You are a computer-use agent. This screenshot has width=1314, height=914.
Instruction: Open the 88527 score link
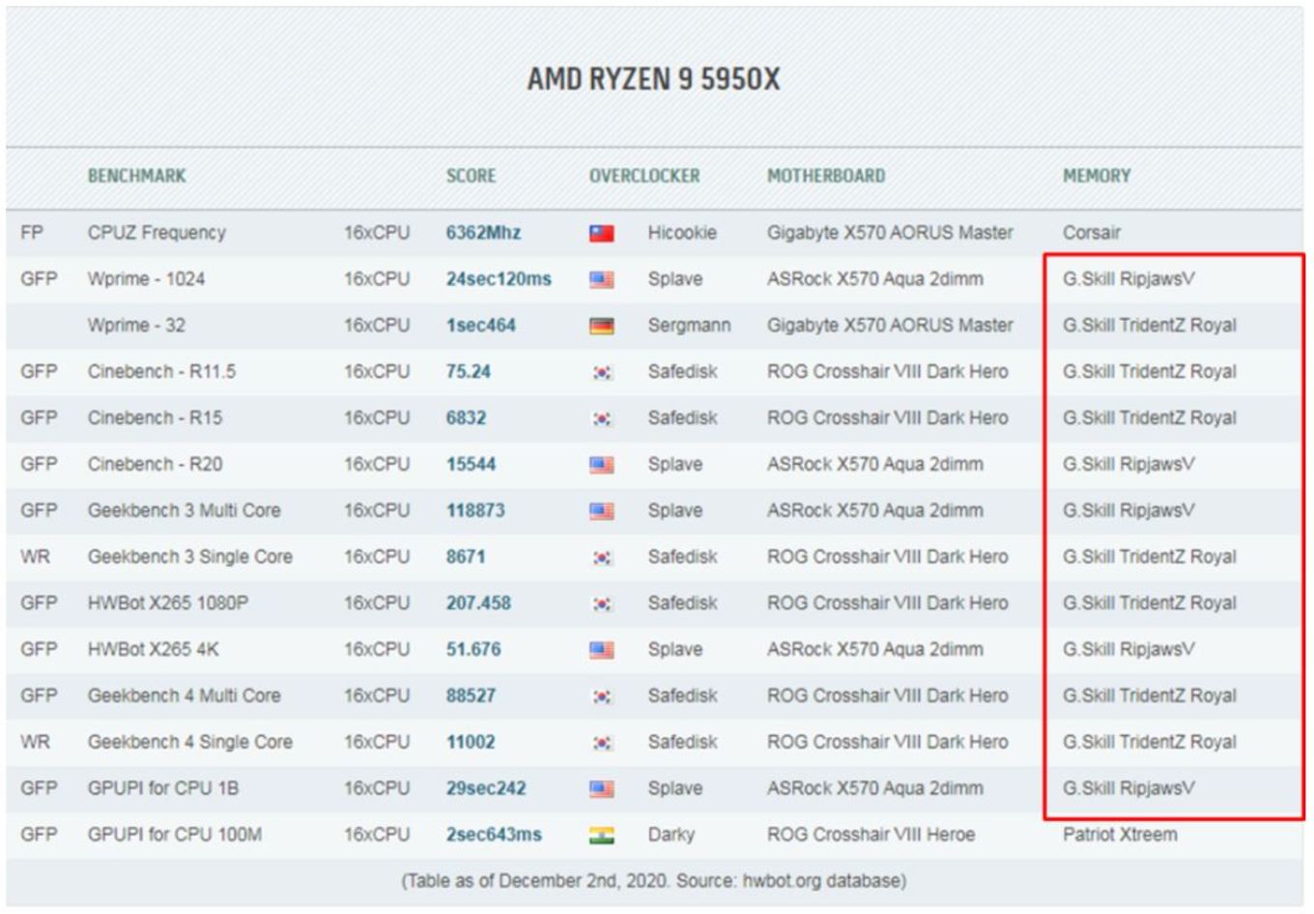pos(471,697)
